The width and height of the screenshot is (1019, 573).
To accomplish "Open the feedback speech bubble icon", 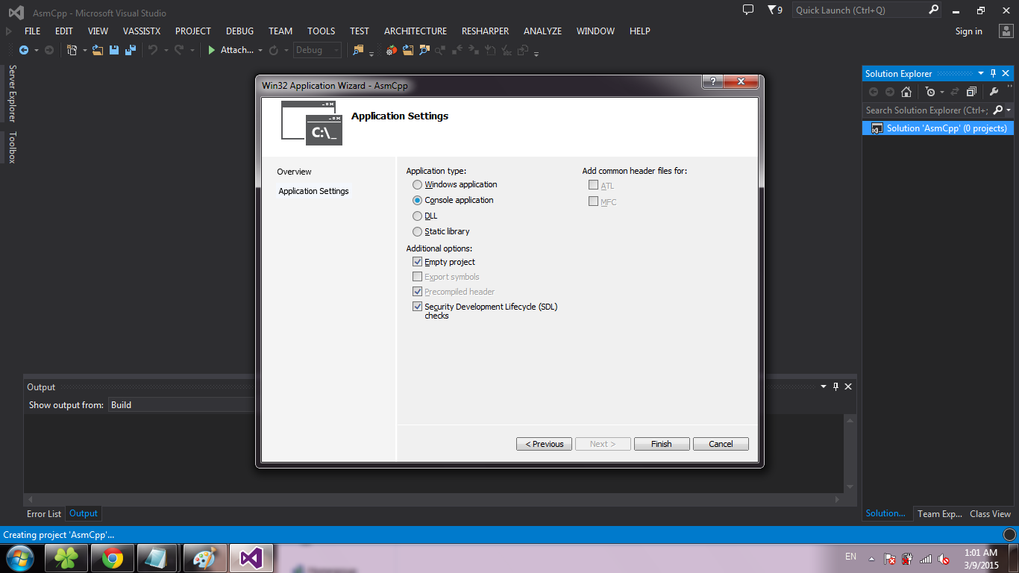I will click(748, 10).
